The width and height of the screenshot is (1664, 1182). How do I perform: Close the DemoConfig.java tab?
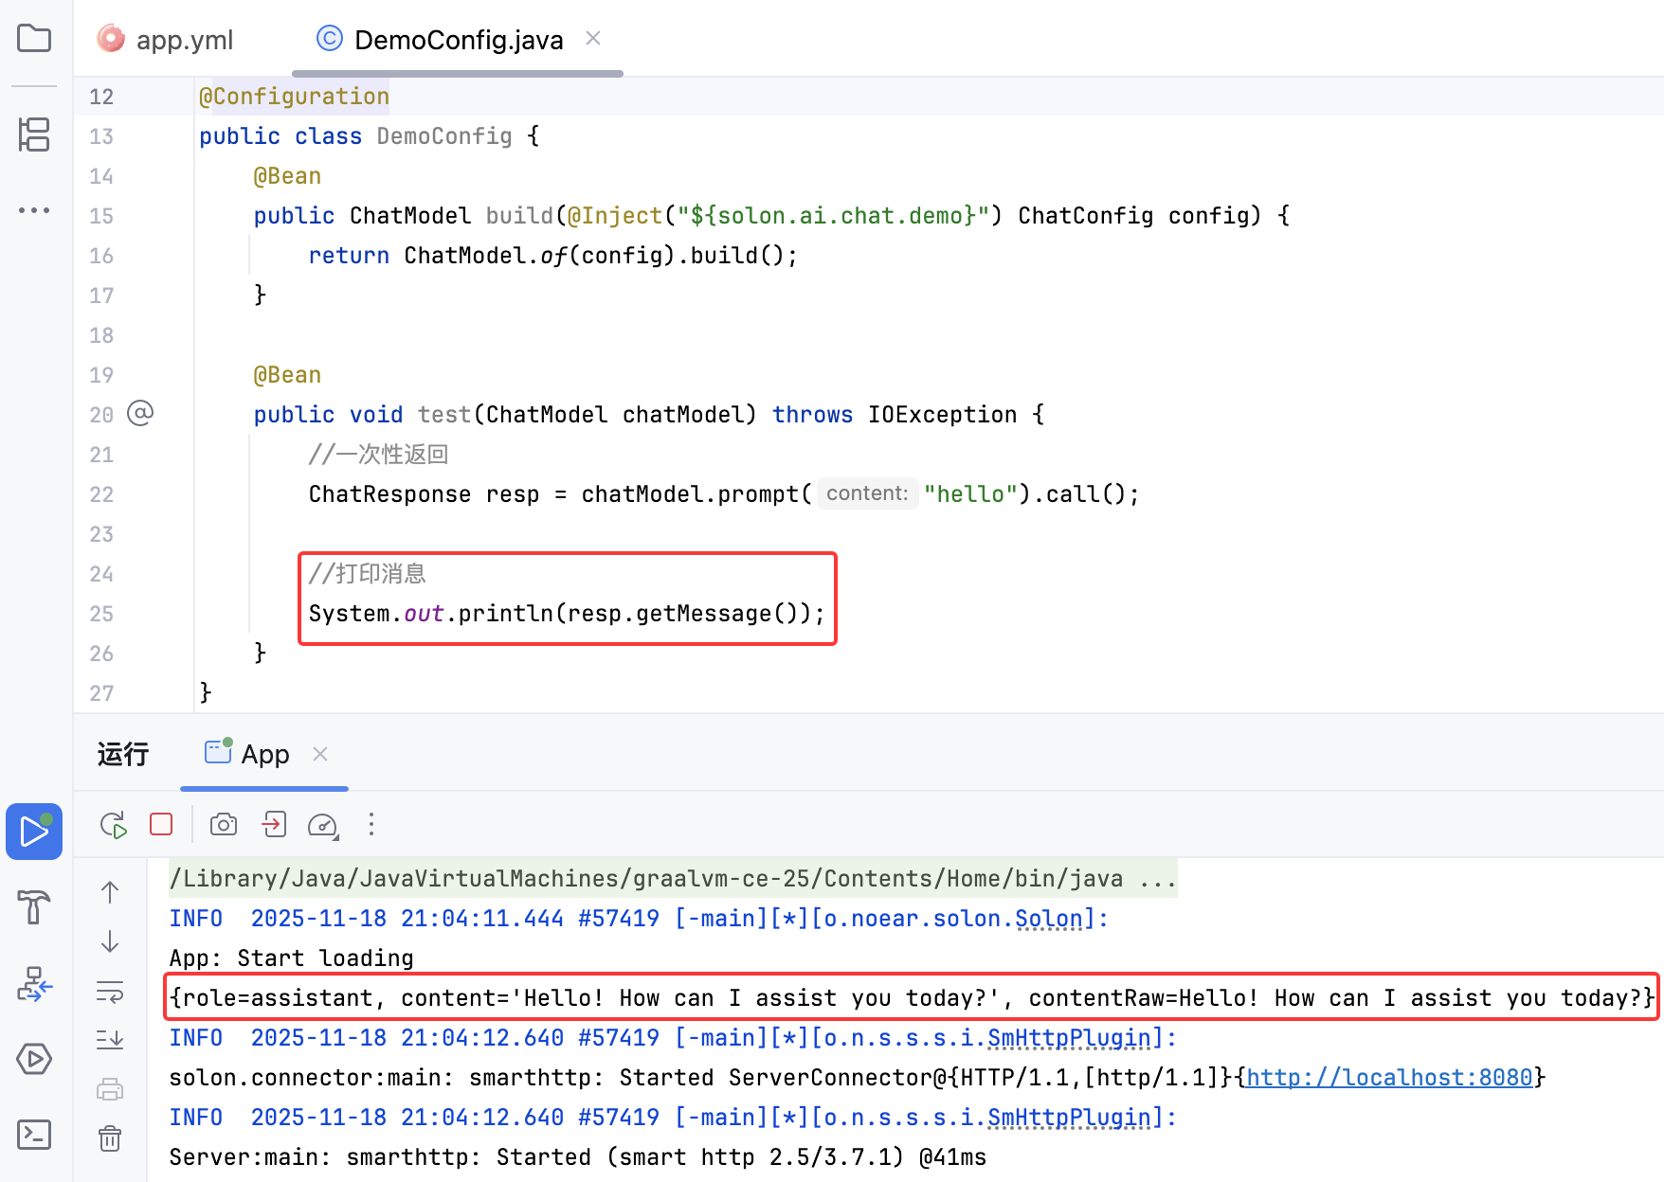593,38
